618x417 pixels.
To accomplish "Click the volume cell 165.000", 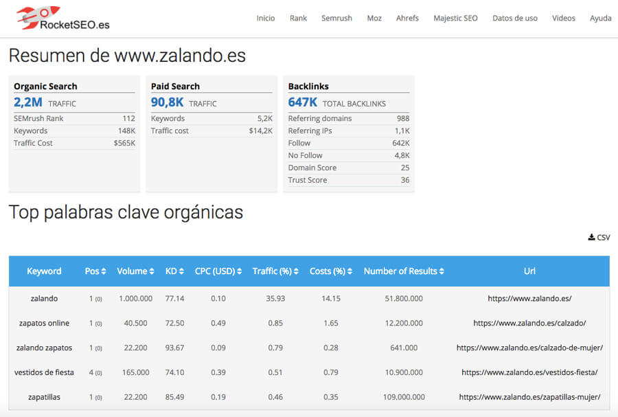I will pyautogui.click(x=135, y=372).
